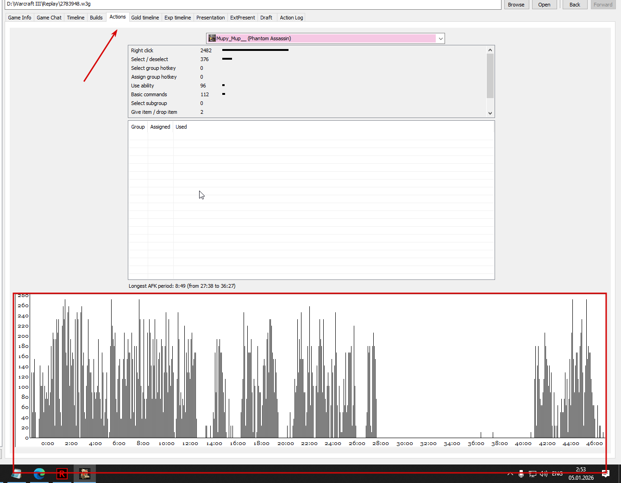Click the Longest AFK period text

182,286
